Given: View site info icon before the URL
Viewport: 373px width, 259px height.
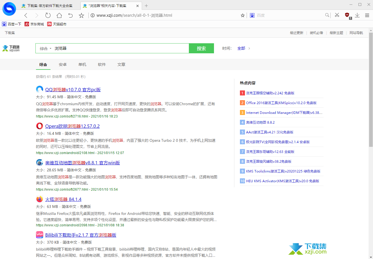Looking at the screenshot, I should coord(93,15).
